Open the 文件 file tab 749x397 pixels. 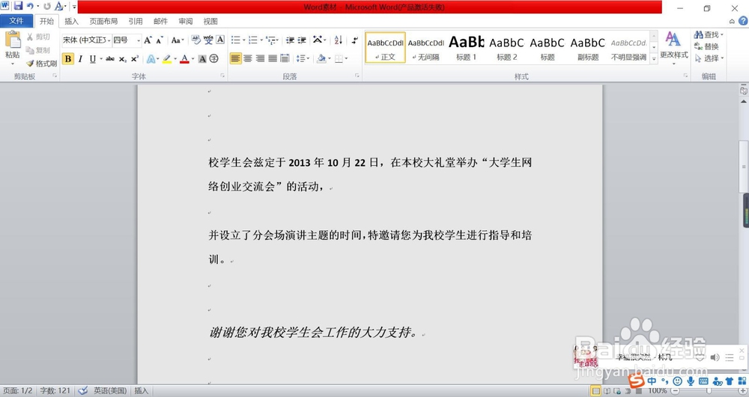coord(16,21)
